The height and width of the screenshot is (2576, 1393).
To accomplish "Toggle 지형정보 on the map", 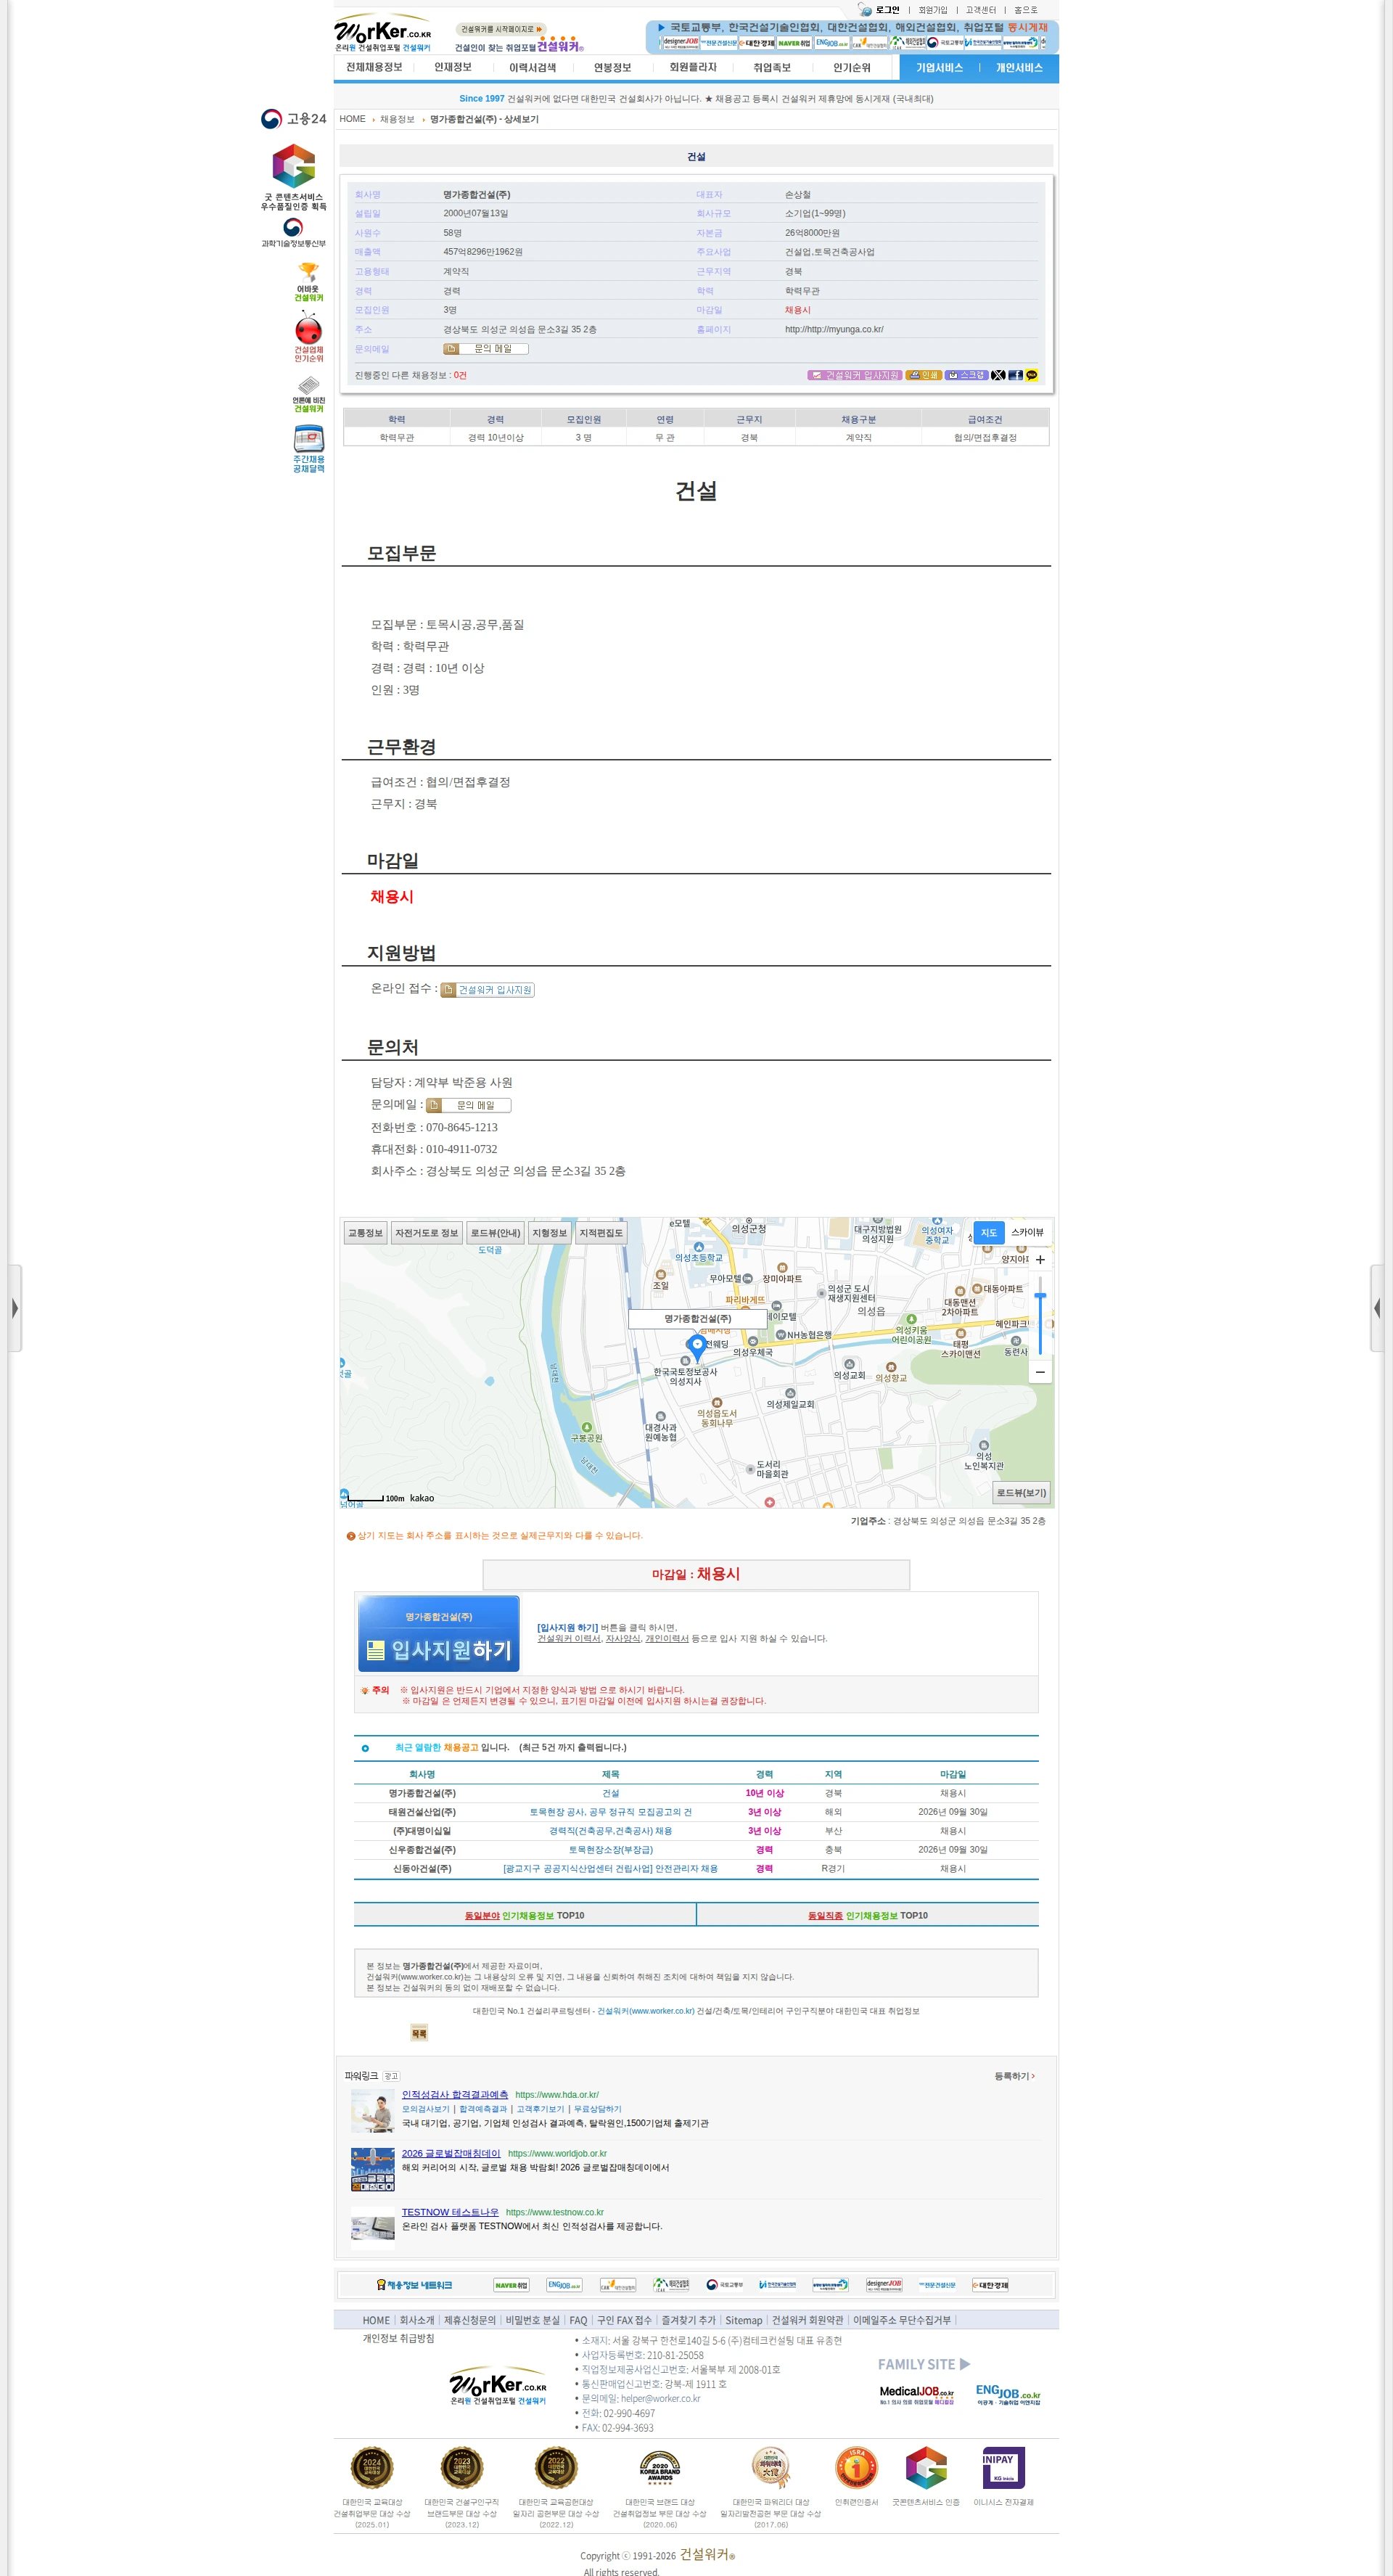I will point(549,1233).
